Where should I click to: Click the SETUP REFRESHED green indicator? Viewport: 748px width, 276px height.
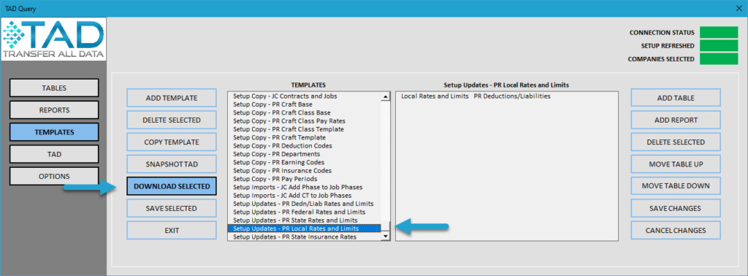click(x=719, y=45)
